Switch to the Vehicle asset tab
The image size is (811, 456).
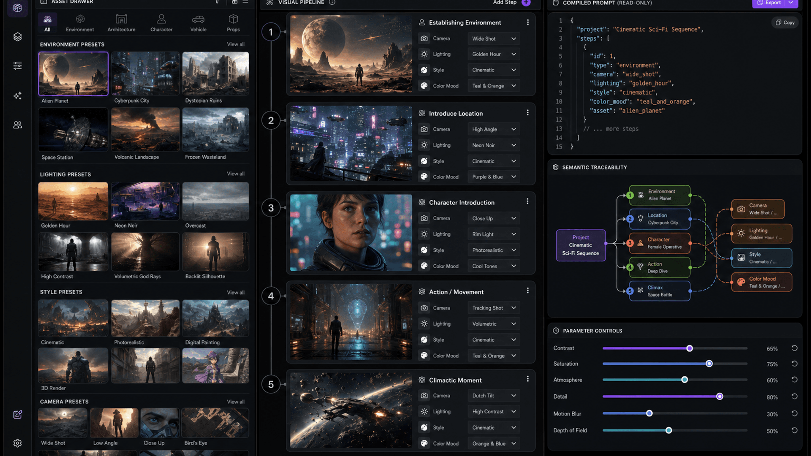click(198, 23)
